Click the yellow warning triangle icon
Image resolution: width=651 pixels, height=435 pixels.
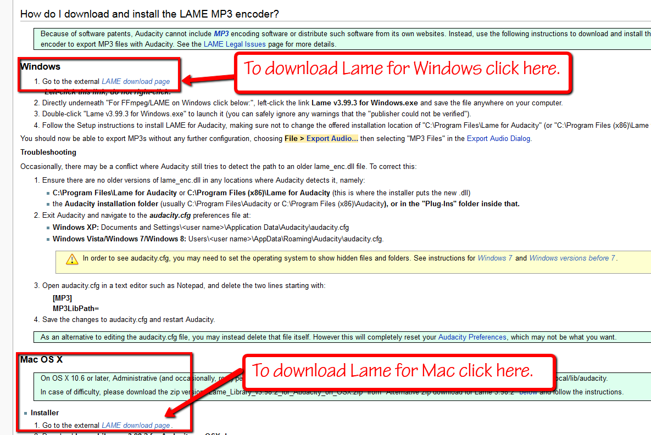pos(72,259)
